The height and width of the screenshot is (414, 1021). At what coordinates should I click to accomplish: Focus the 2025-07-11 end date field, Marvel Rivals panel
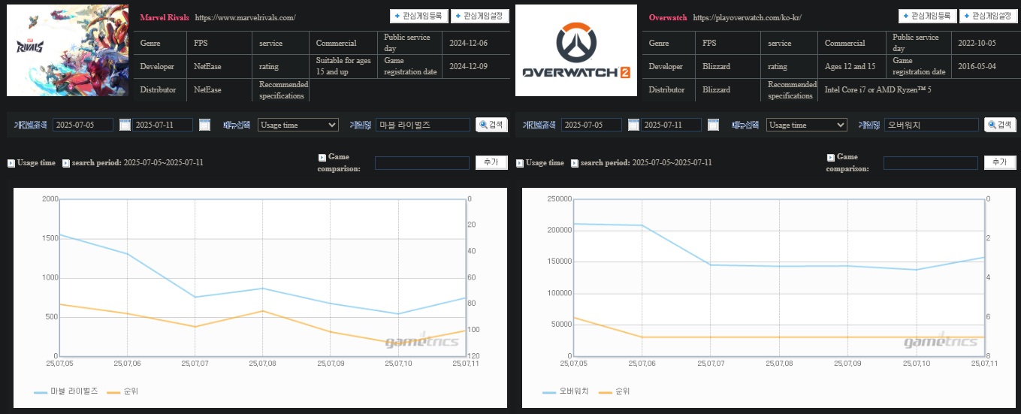[163, 125]
